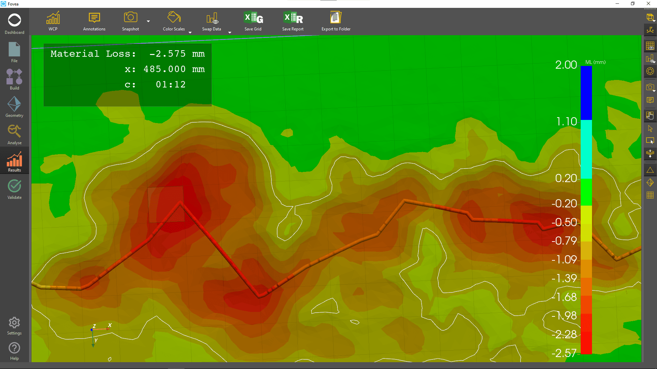Click the cyan segment of color scale
This screenshot has height=369, width=657.
[586, 149]
